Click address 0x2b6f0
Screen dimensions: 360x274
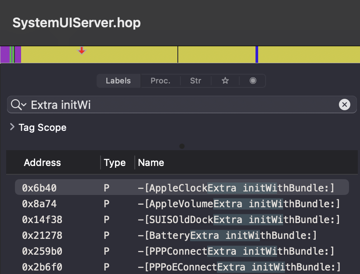42,267
